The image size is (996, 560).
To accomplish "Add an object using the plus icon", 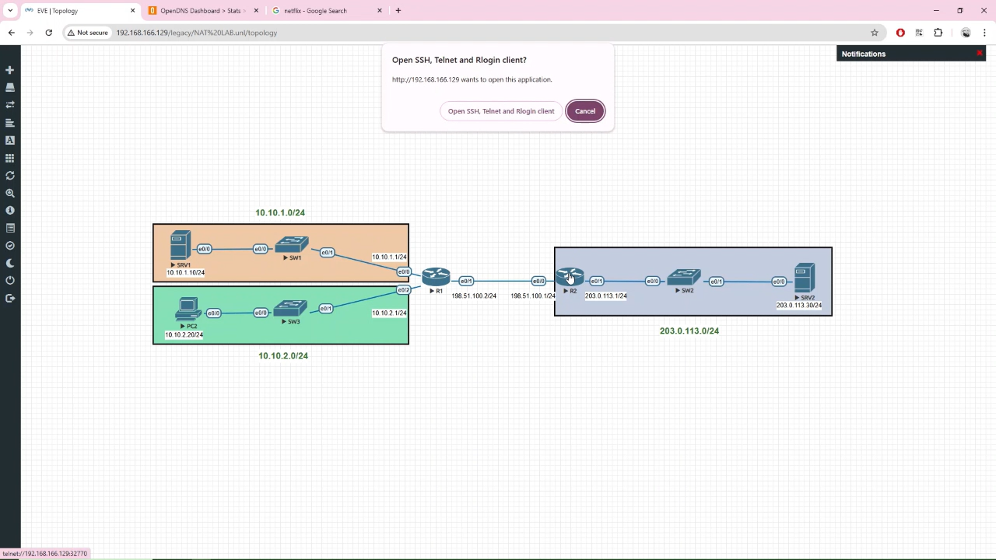I will click(x=10, y=70).
